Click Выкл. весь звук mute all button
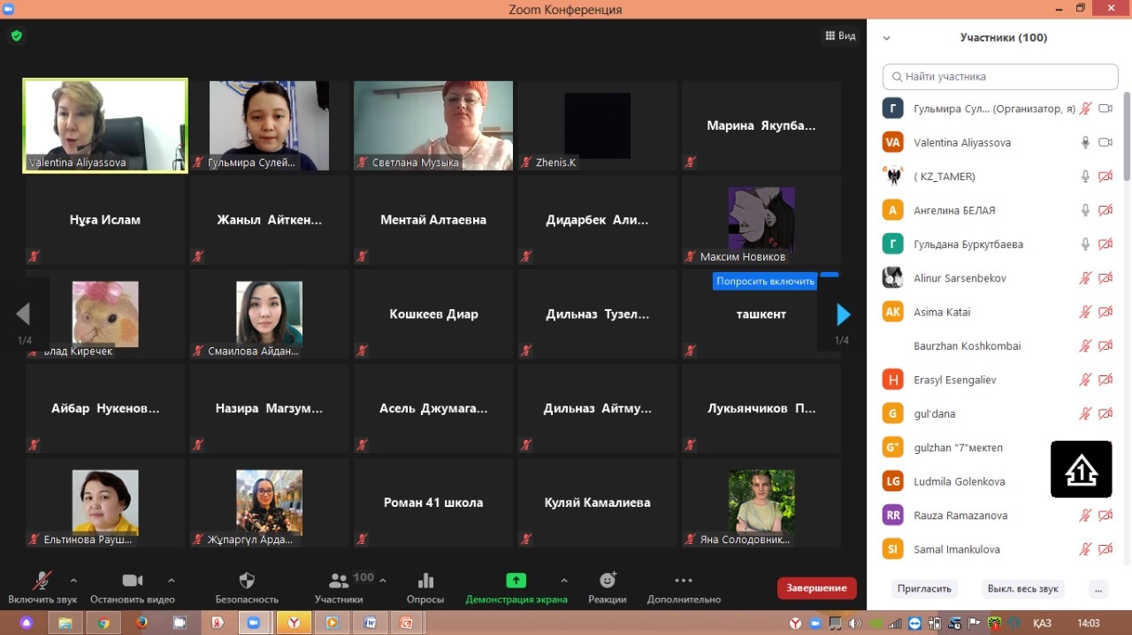 click(x=1023, y=588)
